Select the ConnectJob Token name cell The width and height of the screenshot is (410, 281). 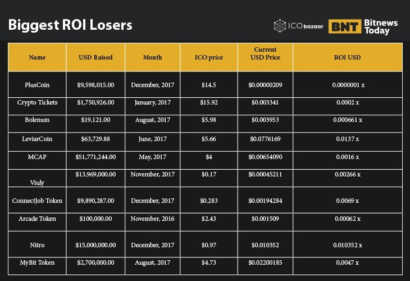click(37, 201)
